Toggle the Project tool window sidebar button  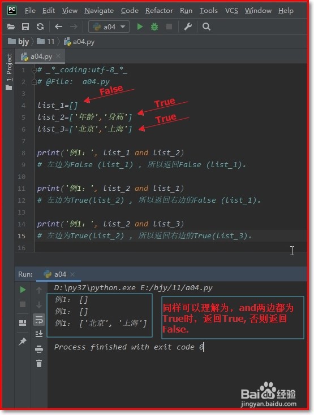(9, 72)
